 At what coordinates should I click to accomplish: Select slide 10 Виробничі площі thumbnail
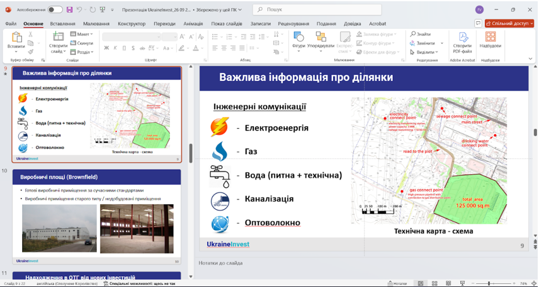[x=96, y=217]
